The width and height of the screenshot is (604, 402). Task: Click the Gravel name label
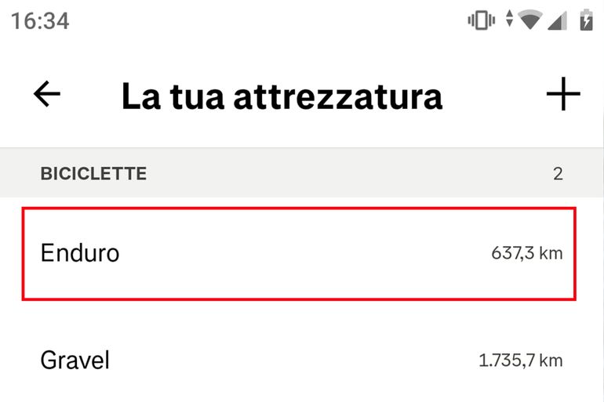(x=75, y=360)
